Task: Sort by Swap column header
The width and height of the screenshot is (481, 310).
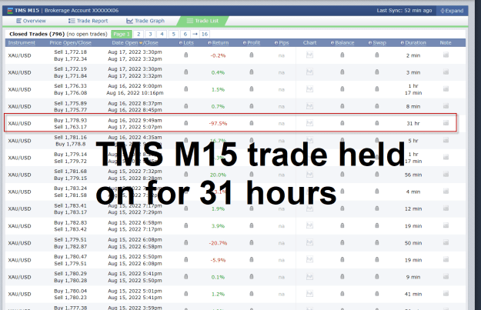Action: tap(377, 43)
